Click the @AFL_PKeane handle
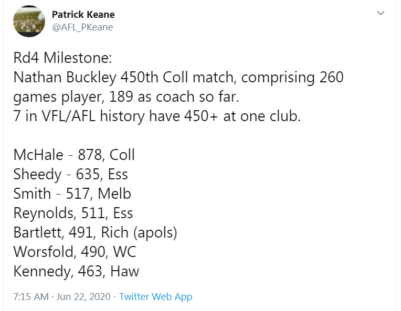Image resolution: width=401 pixels, height=311 pixels. coord(82,27)
